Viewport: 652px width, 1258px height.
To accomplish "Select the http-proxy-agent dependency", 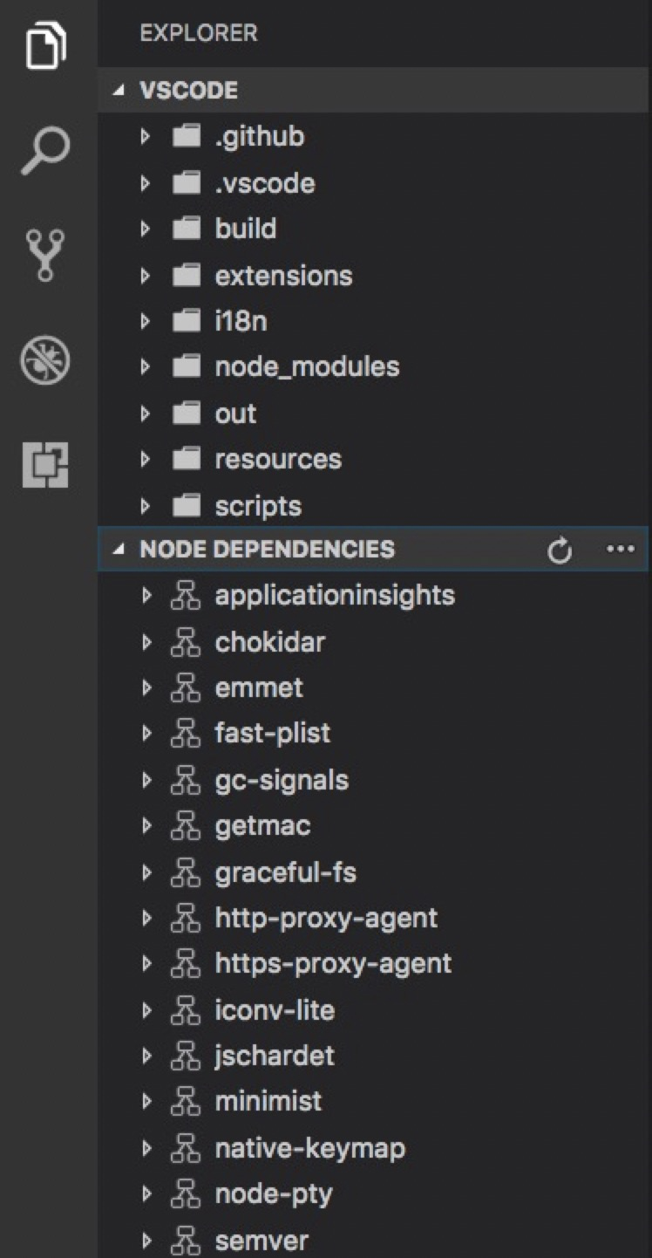I will [325, 917].
